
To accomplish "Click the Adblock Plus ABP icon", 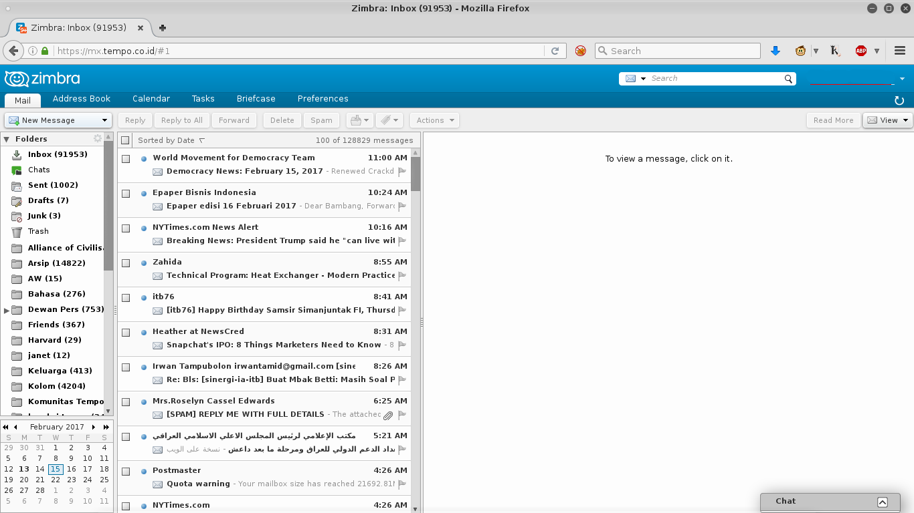I will tap(861, 51).
